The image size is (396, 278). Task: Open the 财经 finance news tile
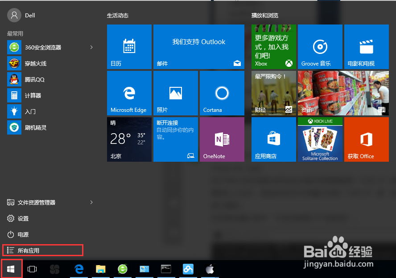point(274,93)
